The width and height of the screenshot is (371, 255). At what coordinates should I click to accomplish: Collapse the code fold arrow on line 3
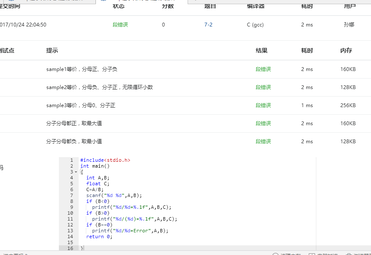[x=76, y=172]
